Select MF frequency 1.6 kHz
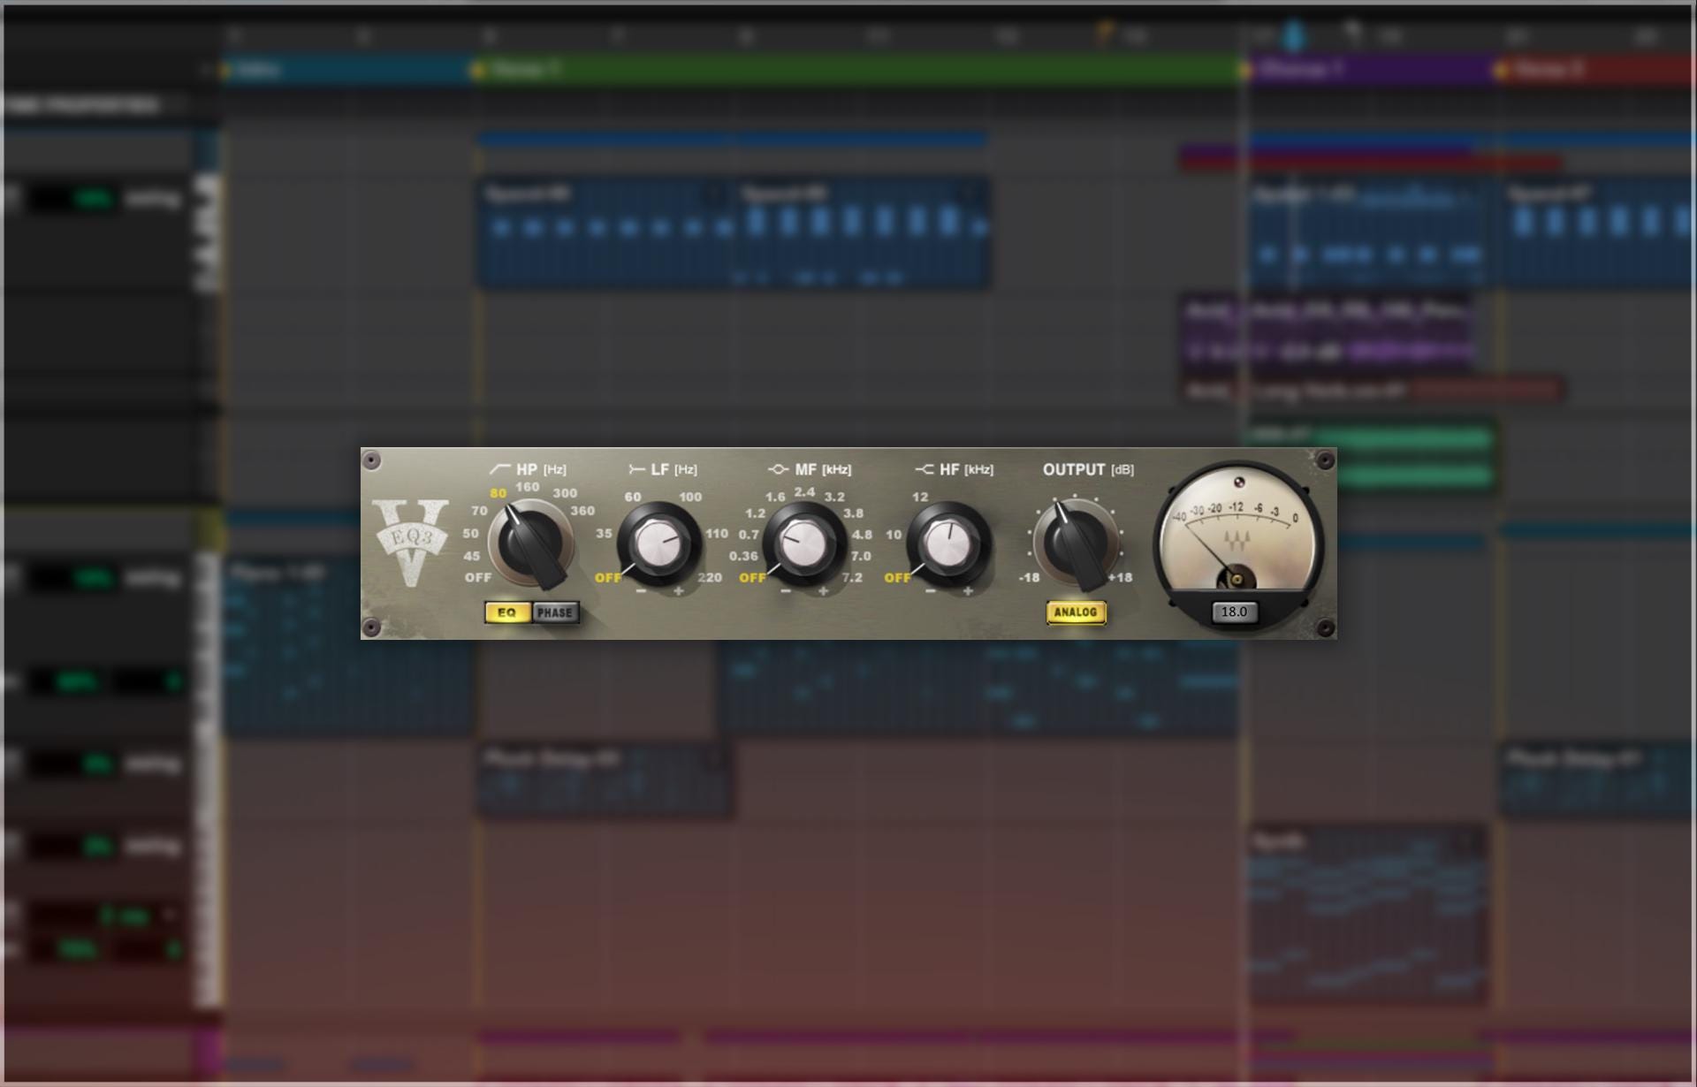The width and height of the screenshot is (1697, 1087). [775, 497]
